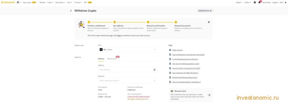
Task: Click the 'Initiate a withdrawal' step heading
Action: (x=96, y=26)
